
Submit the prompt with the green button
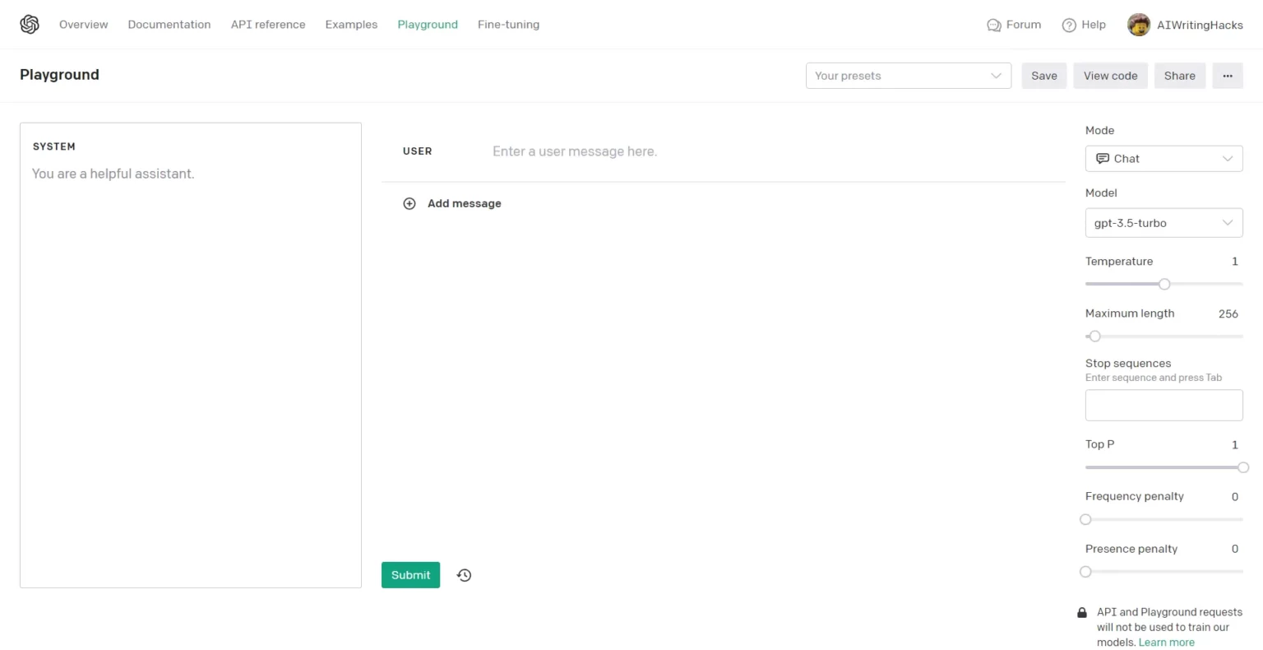pyautogui.click(x=410, y=575)
